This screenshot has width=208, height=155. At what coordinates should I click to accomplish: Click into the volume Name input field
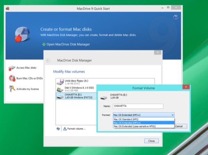point(138,106)
